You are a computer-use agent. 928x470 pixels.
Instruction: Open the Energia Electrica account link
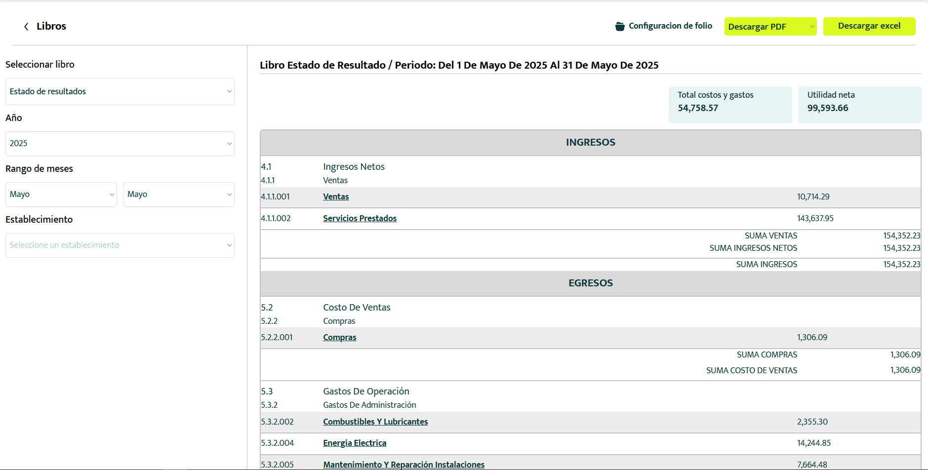tap(354, 443)
